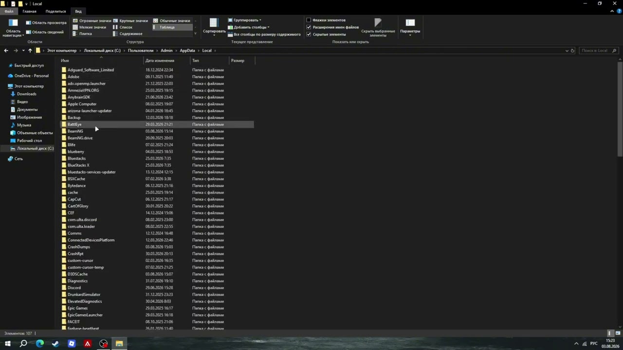Open recent locations dropdown arrow

pos(23,51)
